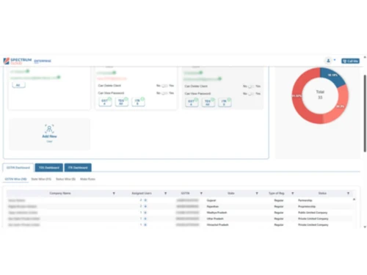Screen dimensions: 367x275
Task: Click the Uttar Pradesh state cell
Action: click(215, 219)
